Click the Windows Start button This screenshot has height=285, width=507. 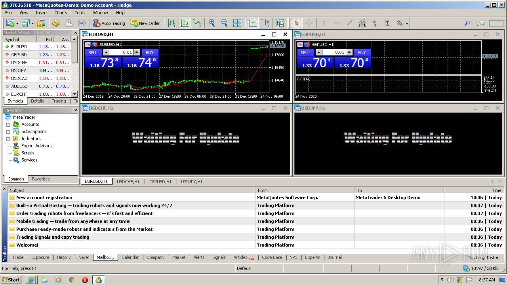11,279
